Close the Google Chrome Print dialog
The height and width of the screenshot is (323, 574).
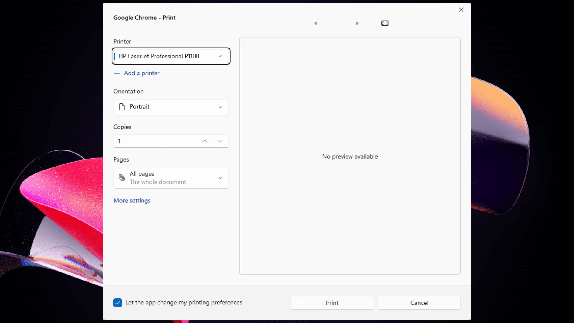point(461,10)
